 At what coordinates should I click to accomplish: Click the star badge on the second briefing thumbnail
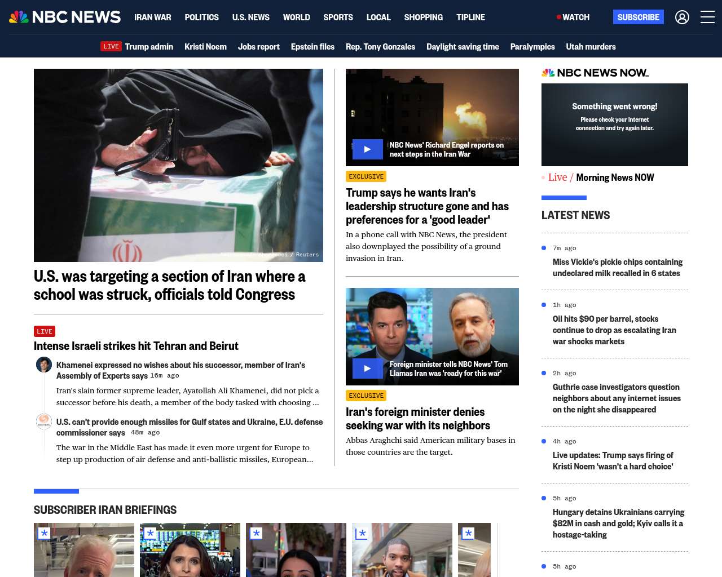coord(150,533)
